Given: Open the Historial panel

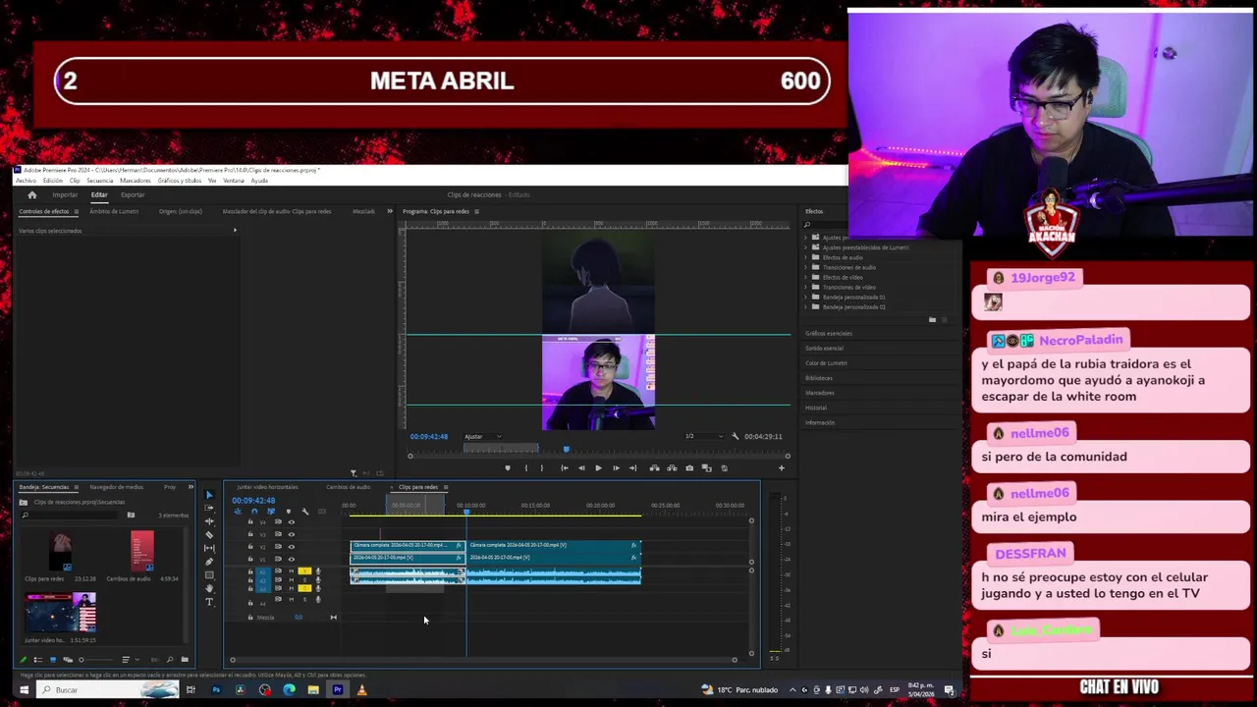Looking at the screenshot, I should tap(816, 408).
